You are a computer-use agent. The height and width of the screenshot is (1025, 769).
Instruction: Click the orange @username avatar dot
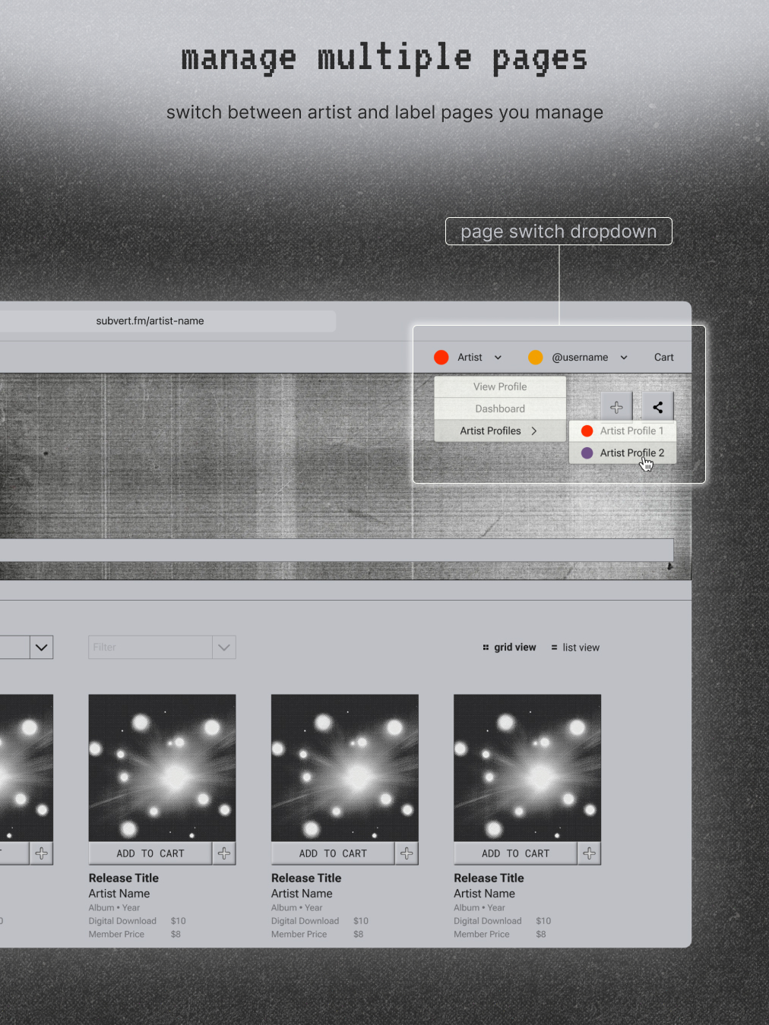(x=535, y=358)
